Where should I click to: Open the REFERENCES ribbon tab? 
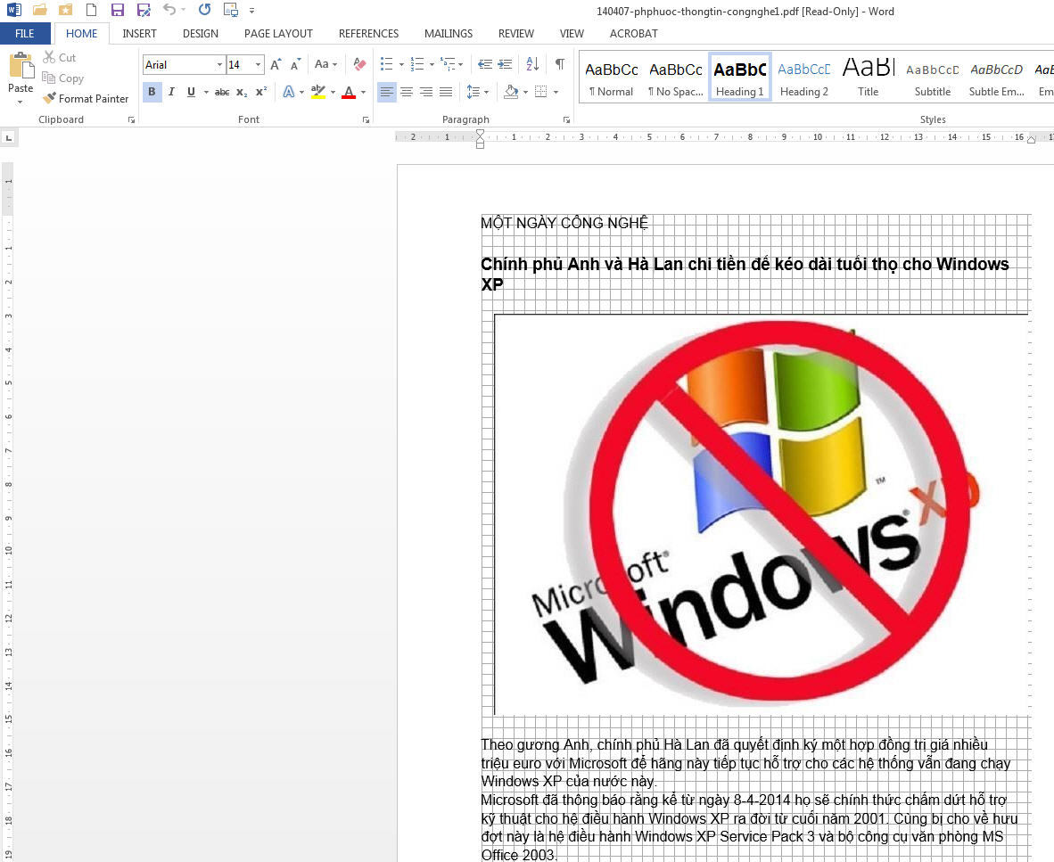[368, 34]
